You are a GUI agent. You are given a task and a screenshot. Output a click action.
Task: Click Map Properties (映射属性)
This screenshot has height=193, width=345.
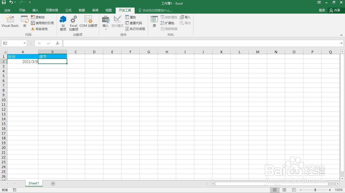[x=169, y=17]
